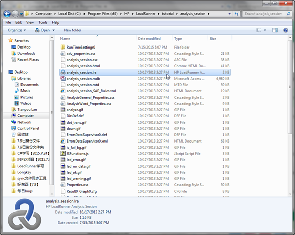Select led_warning.gif image icon
Screen dimensions: 295x235
[63, 178]
